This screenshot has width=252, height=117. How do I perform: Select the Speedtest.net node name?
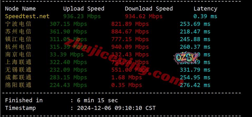pyautogui.click(x=27, y=16)
